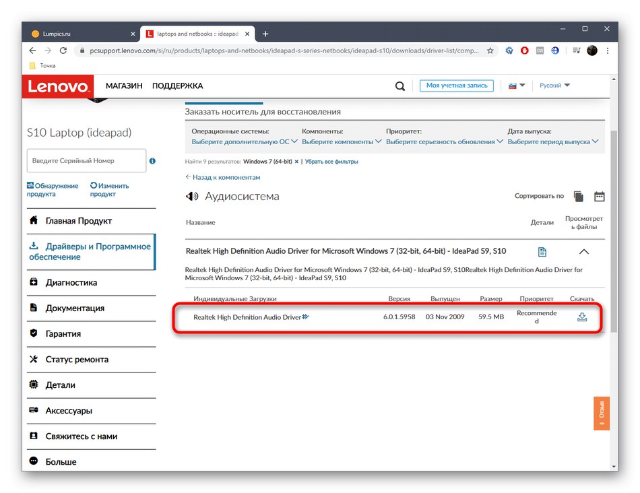The height and width of the screenshot is (493, 640).
Task: Expand the operating systems filter dropdown
Action: (245, 141)
